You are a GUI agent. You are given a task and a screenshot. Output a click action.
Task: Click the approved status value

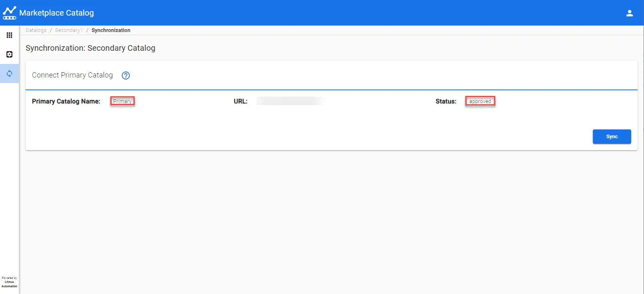[x=480, y=101]
